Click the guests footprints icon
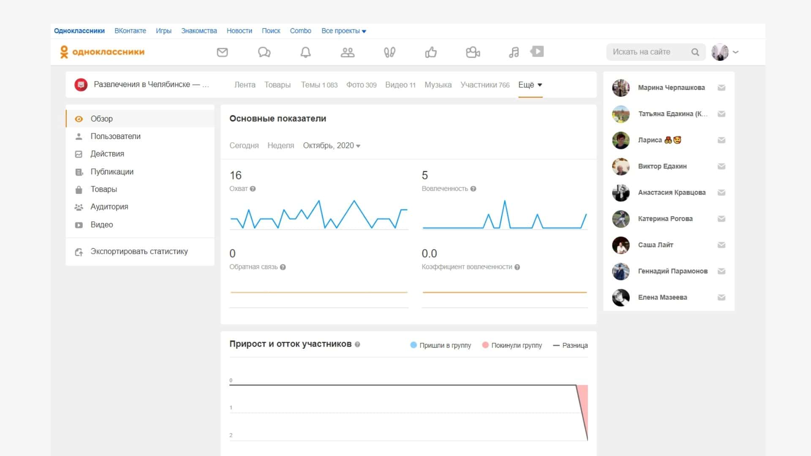The width and height of the screenshot is (811, 456). pyautogui.click(x=389, y=52)
